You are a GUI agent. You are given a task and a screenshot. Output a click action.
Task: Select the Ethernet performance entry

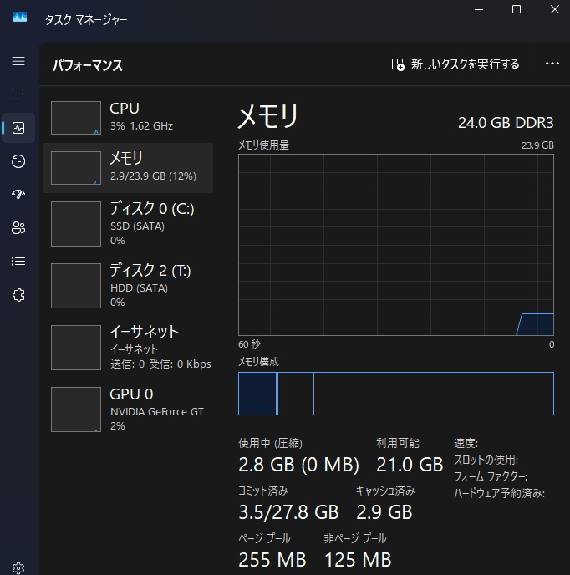point(128,347)
